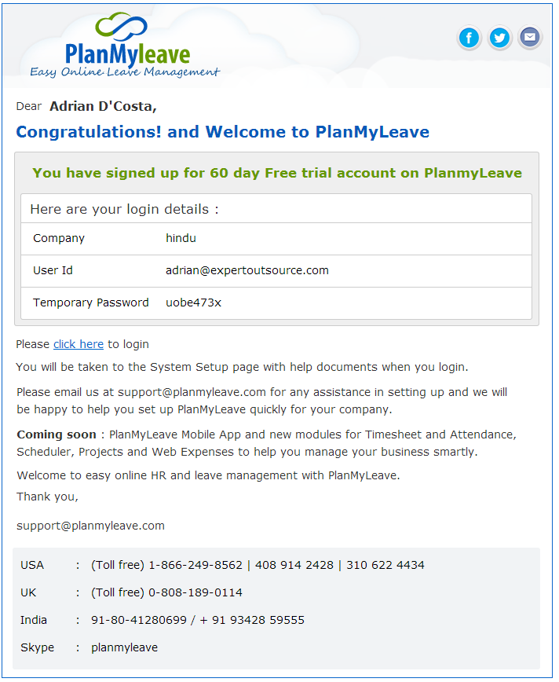Click the adrian@expertoutsource.com User Id value

(x=247, y=270)
